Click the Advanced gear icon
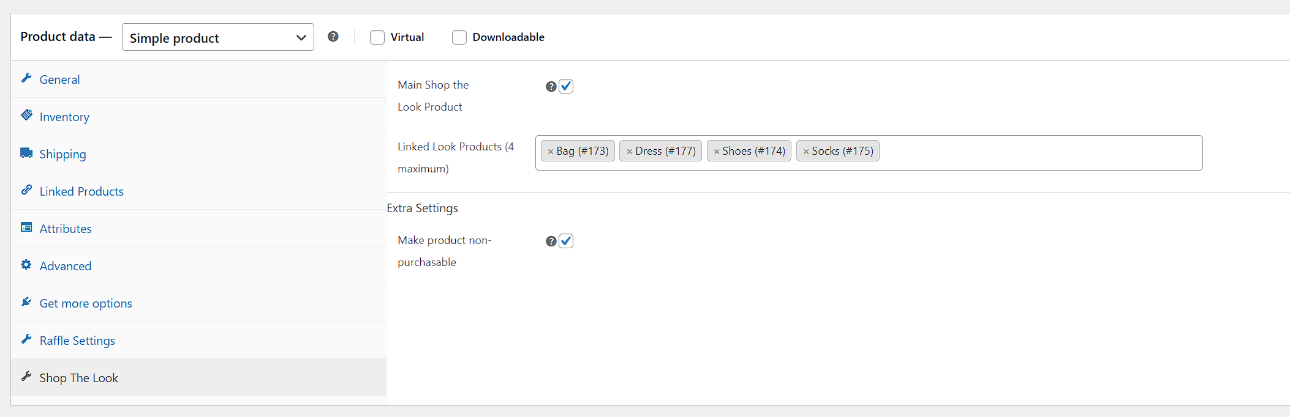The width and height of the screenshot is (1290, 417). (x=26, y=265)
